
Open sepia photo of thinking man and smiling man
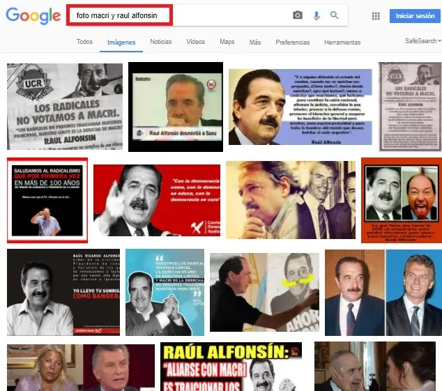point(291,200)
